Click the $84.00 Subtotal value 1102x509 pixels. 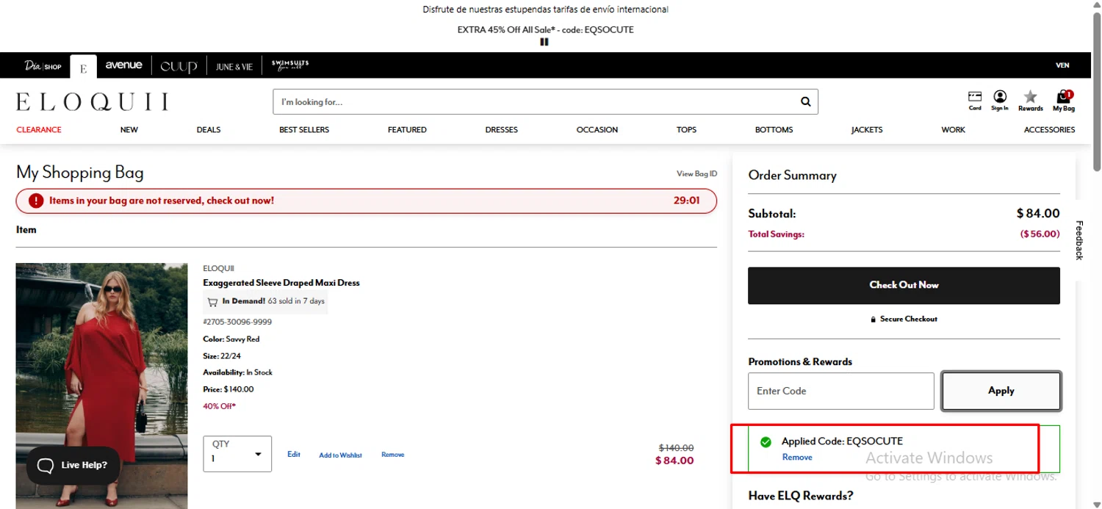(1038, 214)
